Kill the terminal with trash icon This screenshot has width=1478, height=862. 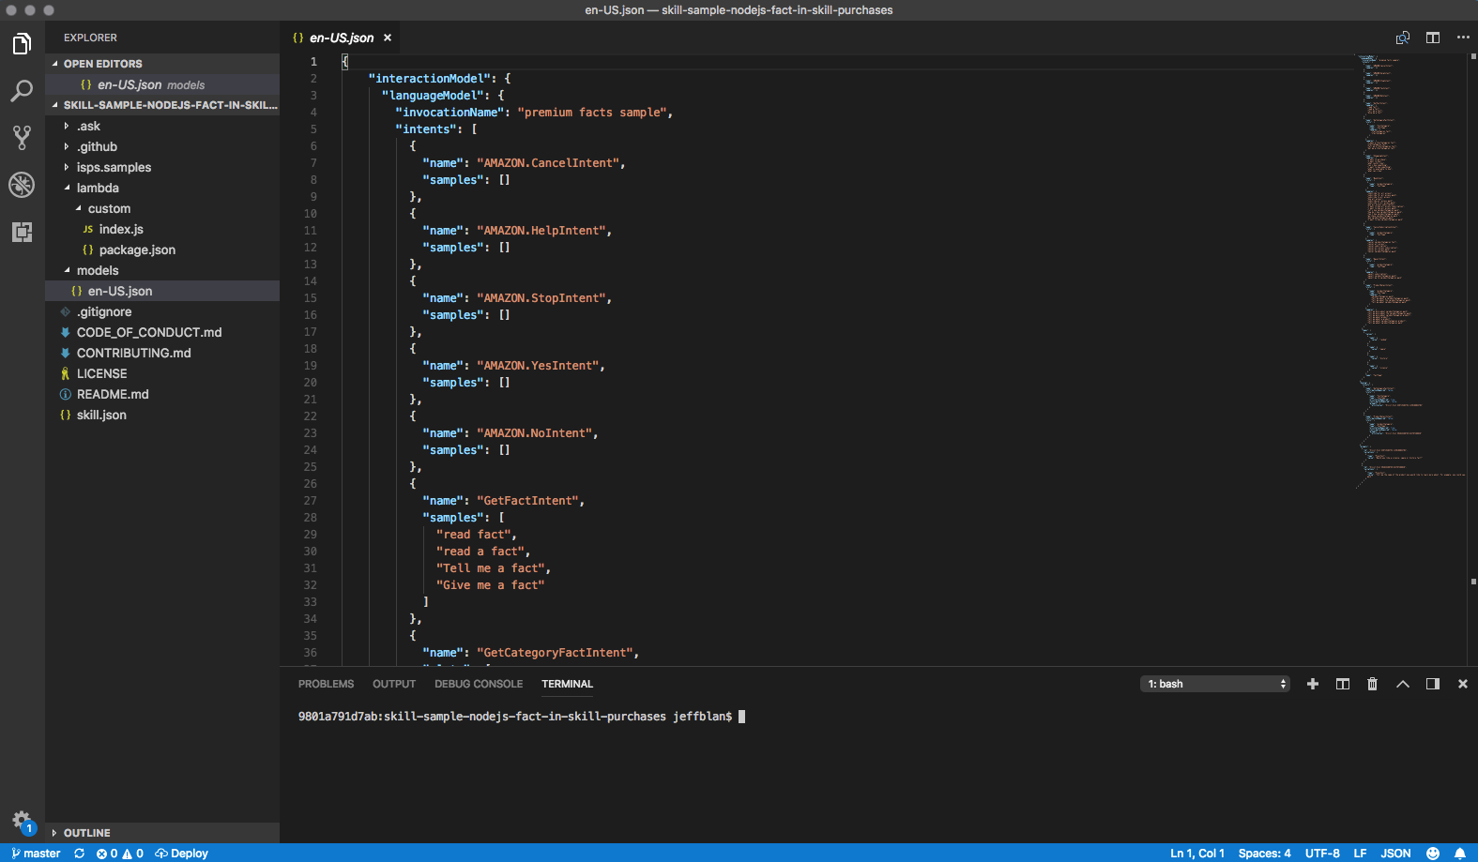tap(1372, 684)
